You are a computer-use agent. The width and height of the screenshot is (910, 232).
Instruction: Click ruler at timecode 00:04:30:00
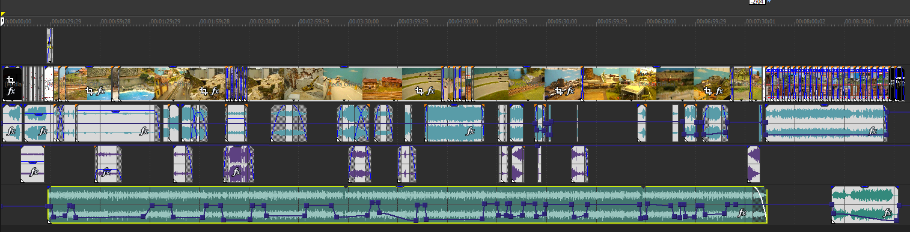[x=463, y=21]
